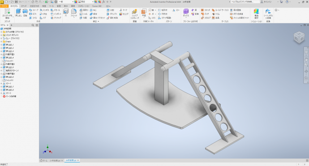Switch to the Sketch (スケッチ) ribbon tab
The image size is (309, 166).
tap(24, 6)
